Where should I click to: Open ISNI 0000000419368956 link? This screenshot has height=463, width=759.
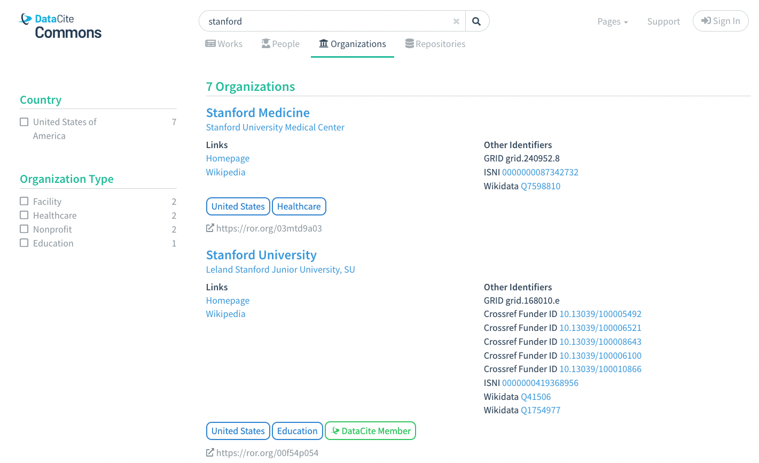pyautogui.click(x=540, y=383)
